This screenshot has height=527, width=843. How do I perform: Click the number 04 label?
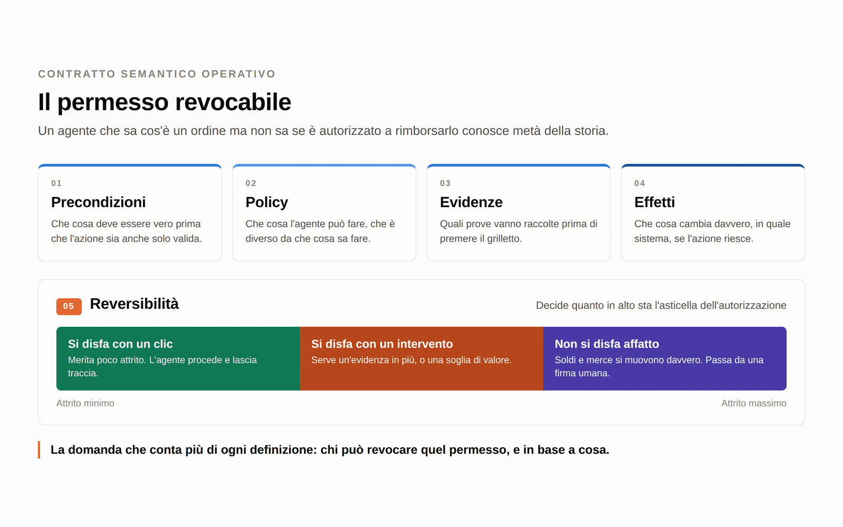coord(640,183)
